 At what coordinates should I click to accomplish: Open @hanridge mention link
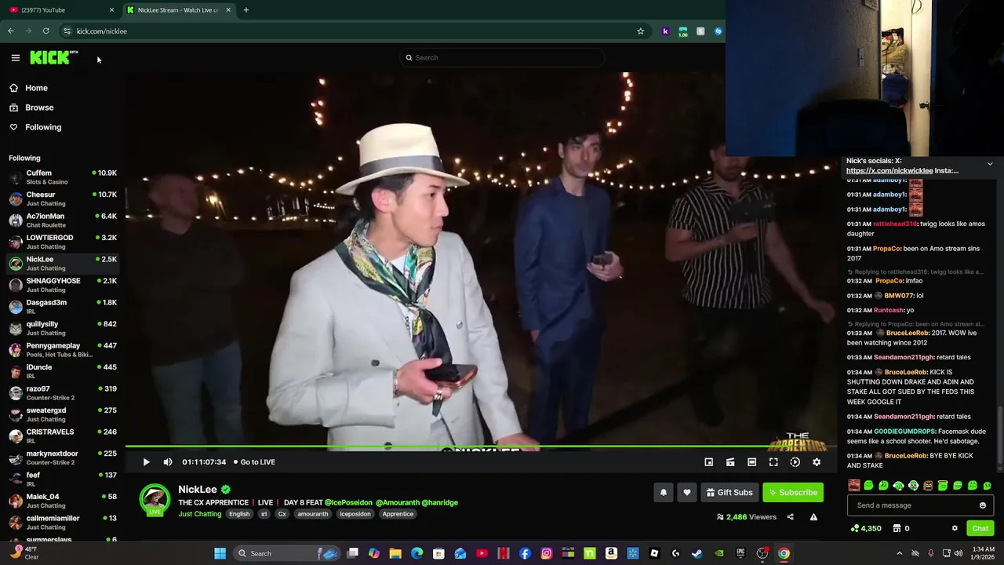(439, 503)
